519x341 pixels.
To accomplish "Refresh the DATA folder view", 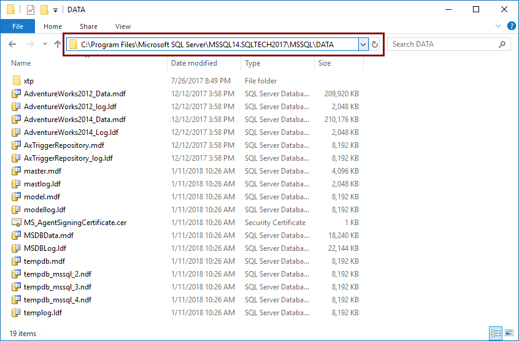I will click(x=375, y=44).
